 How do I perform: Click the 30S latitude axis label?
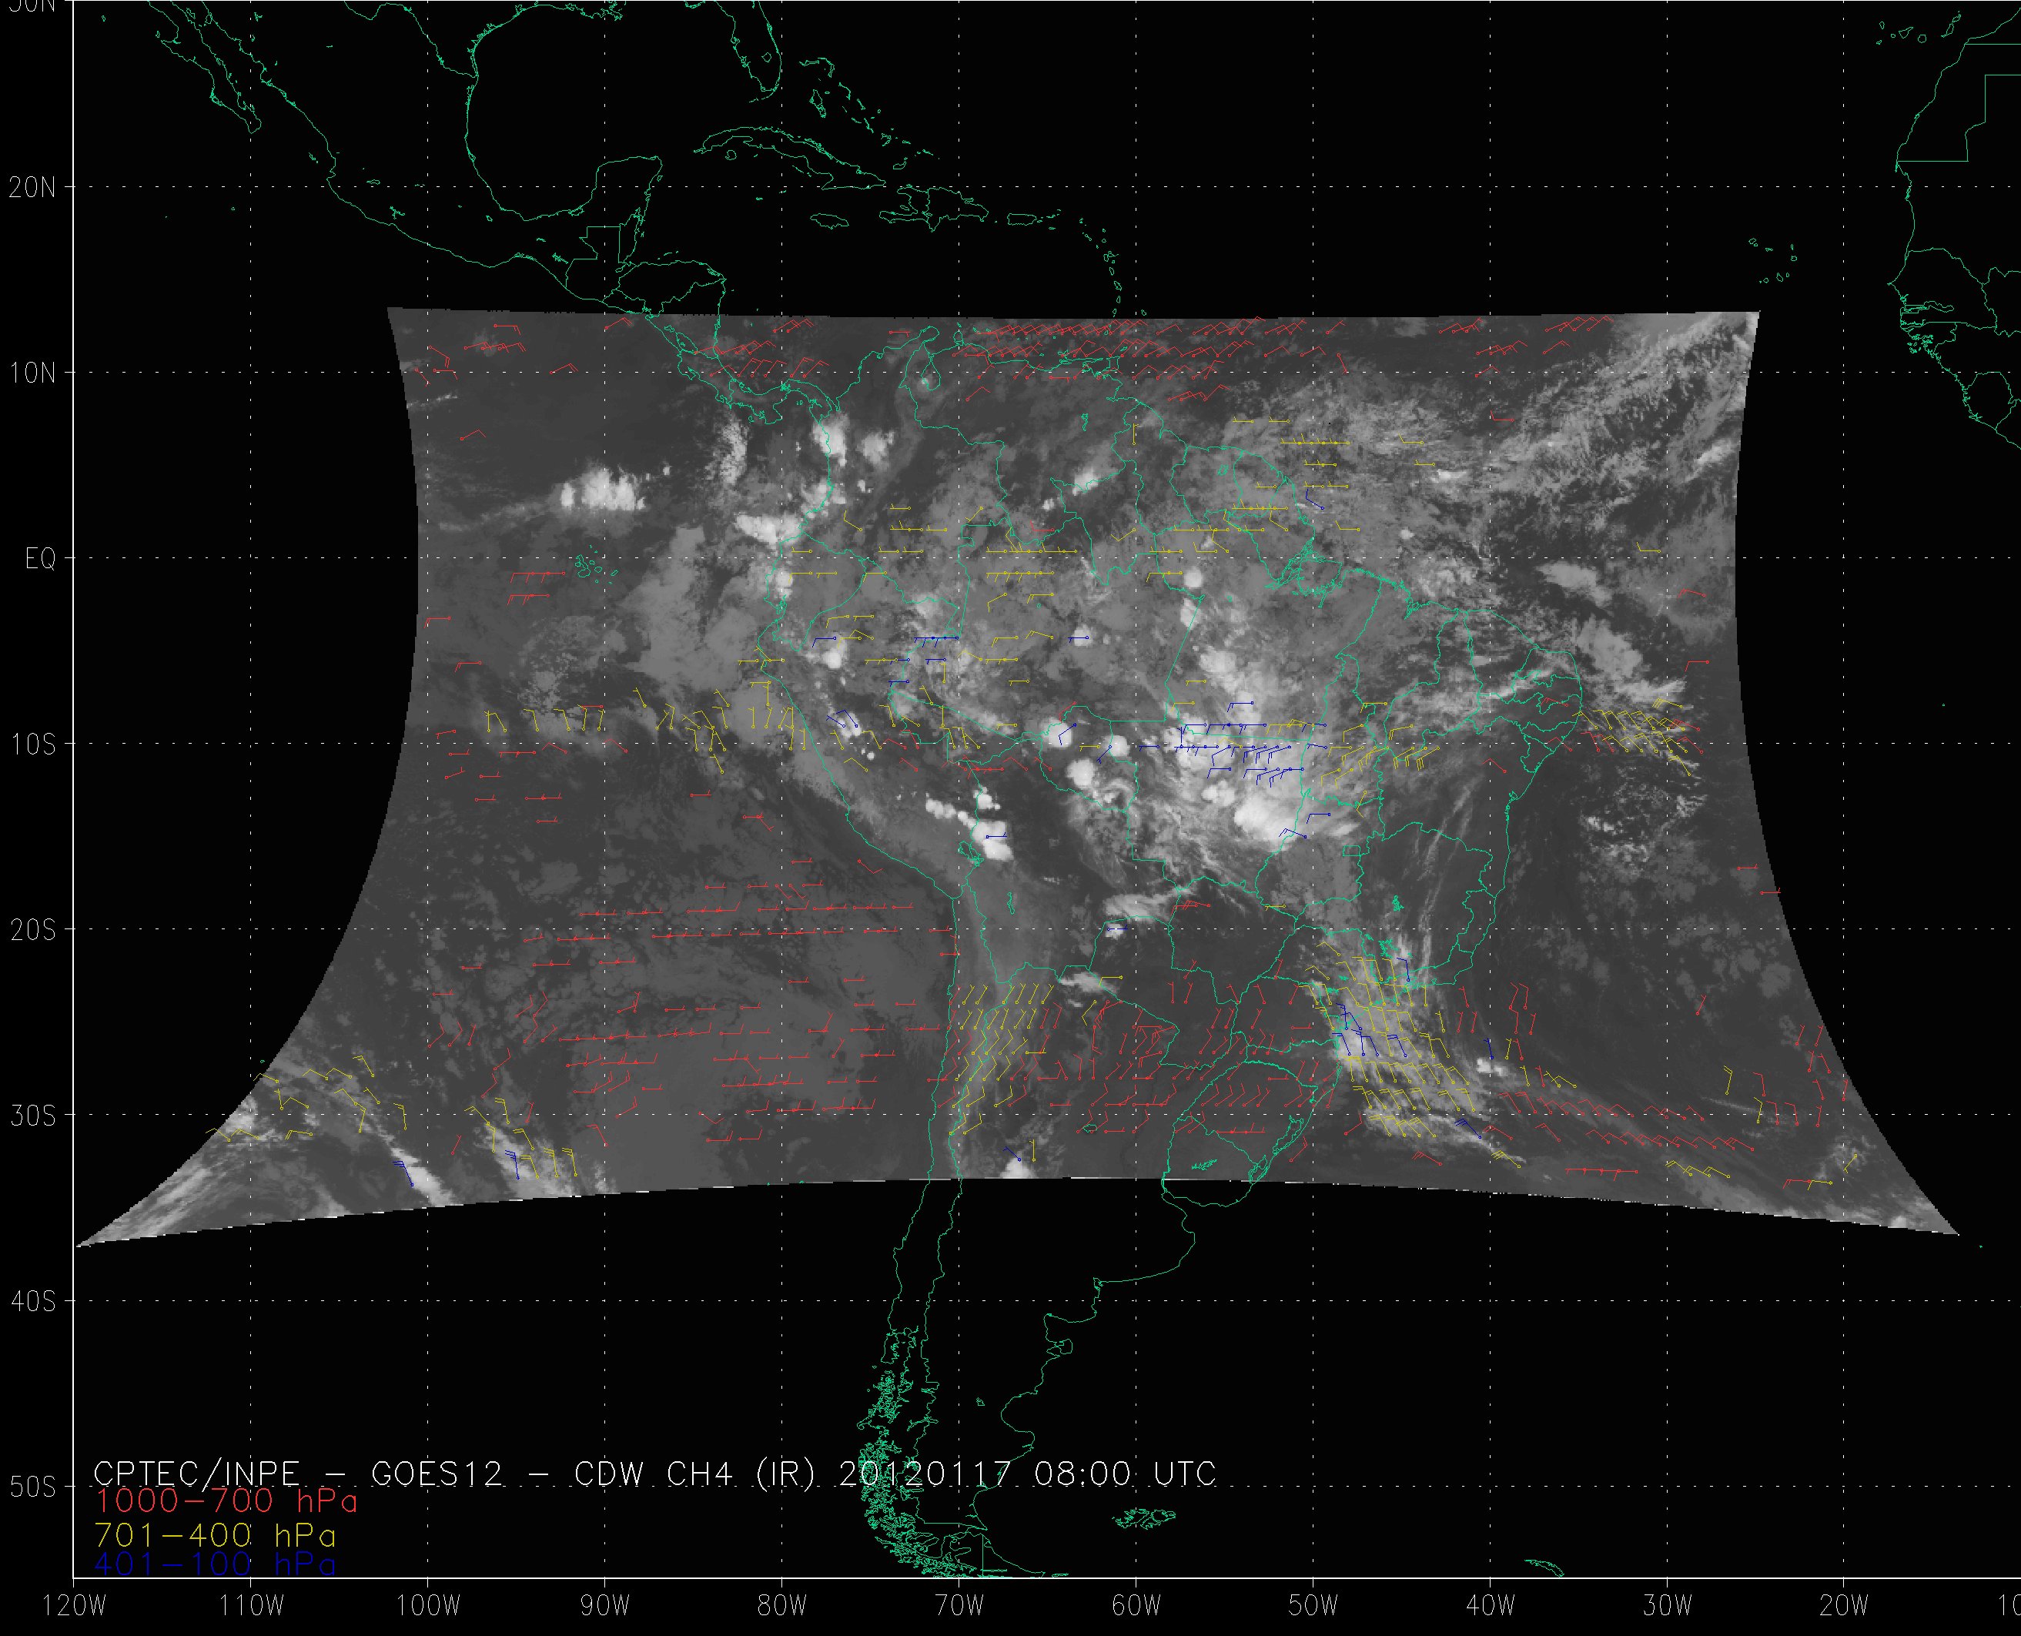(32, 1117)
